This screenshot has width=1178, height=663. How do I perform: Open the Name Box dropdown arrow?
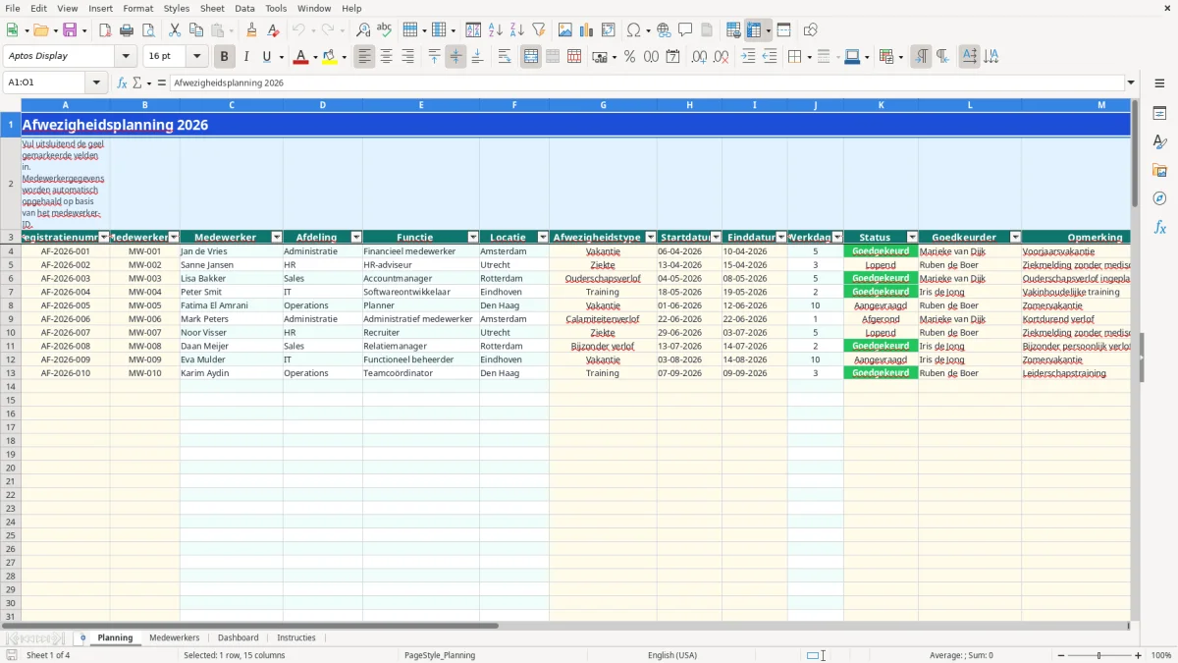(96, 83)
